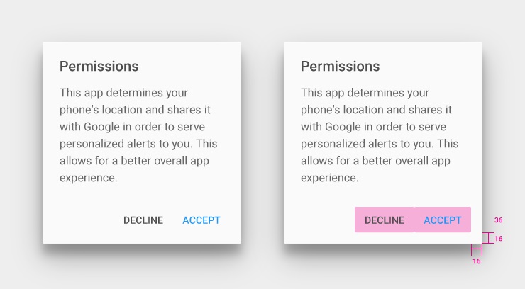Click 'This app determines your' in left dialog
This screenshot has width=525, height=289.
point(123,93)
